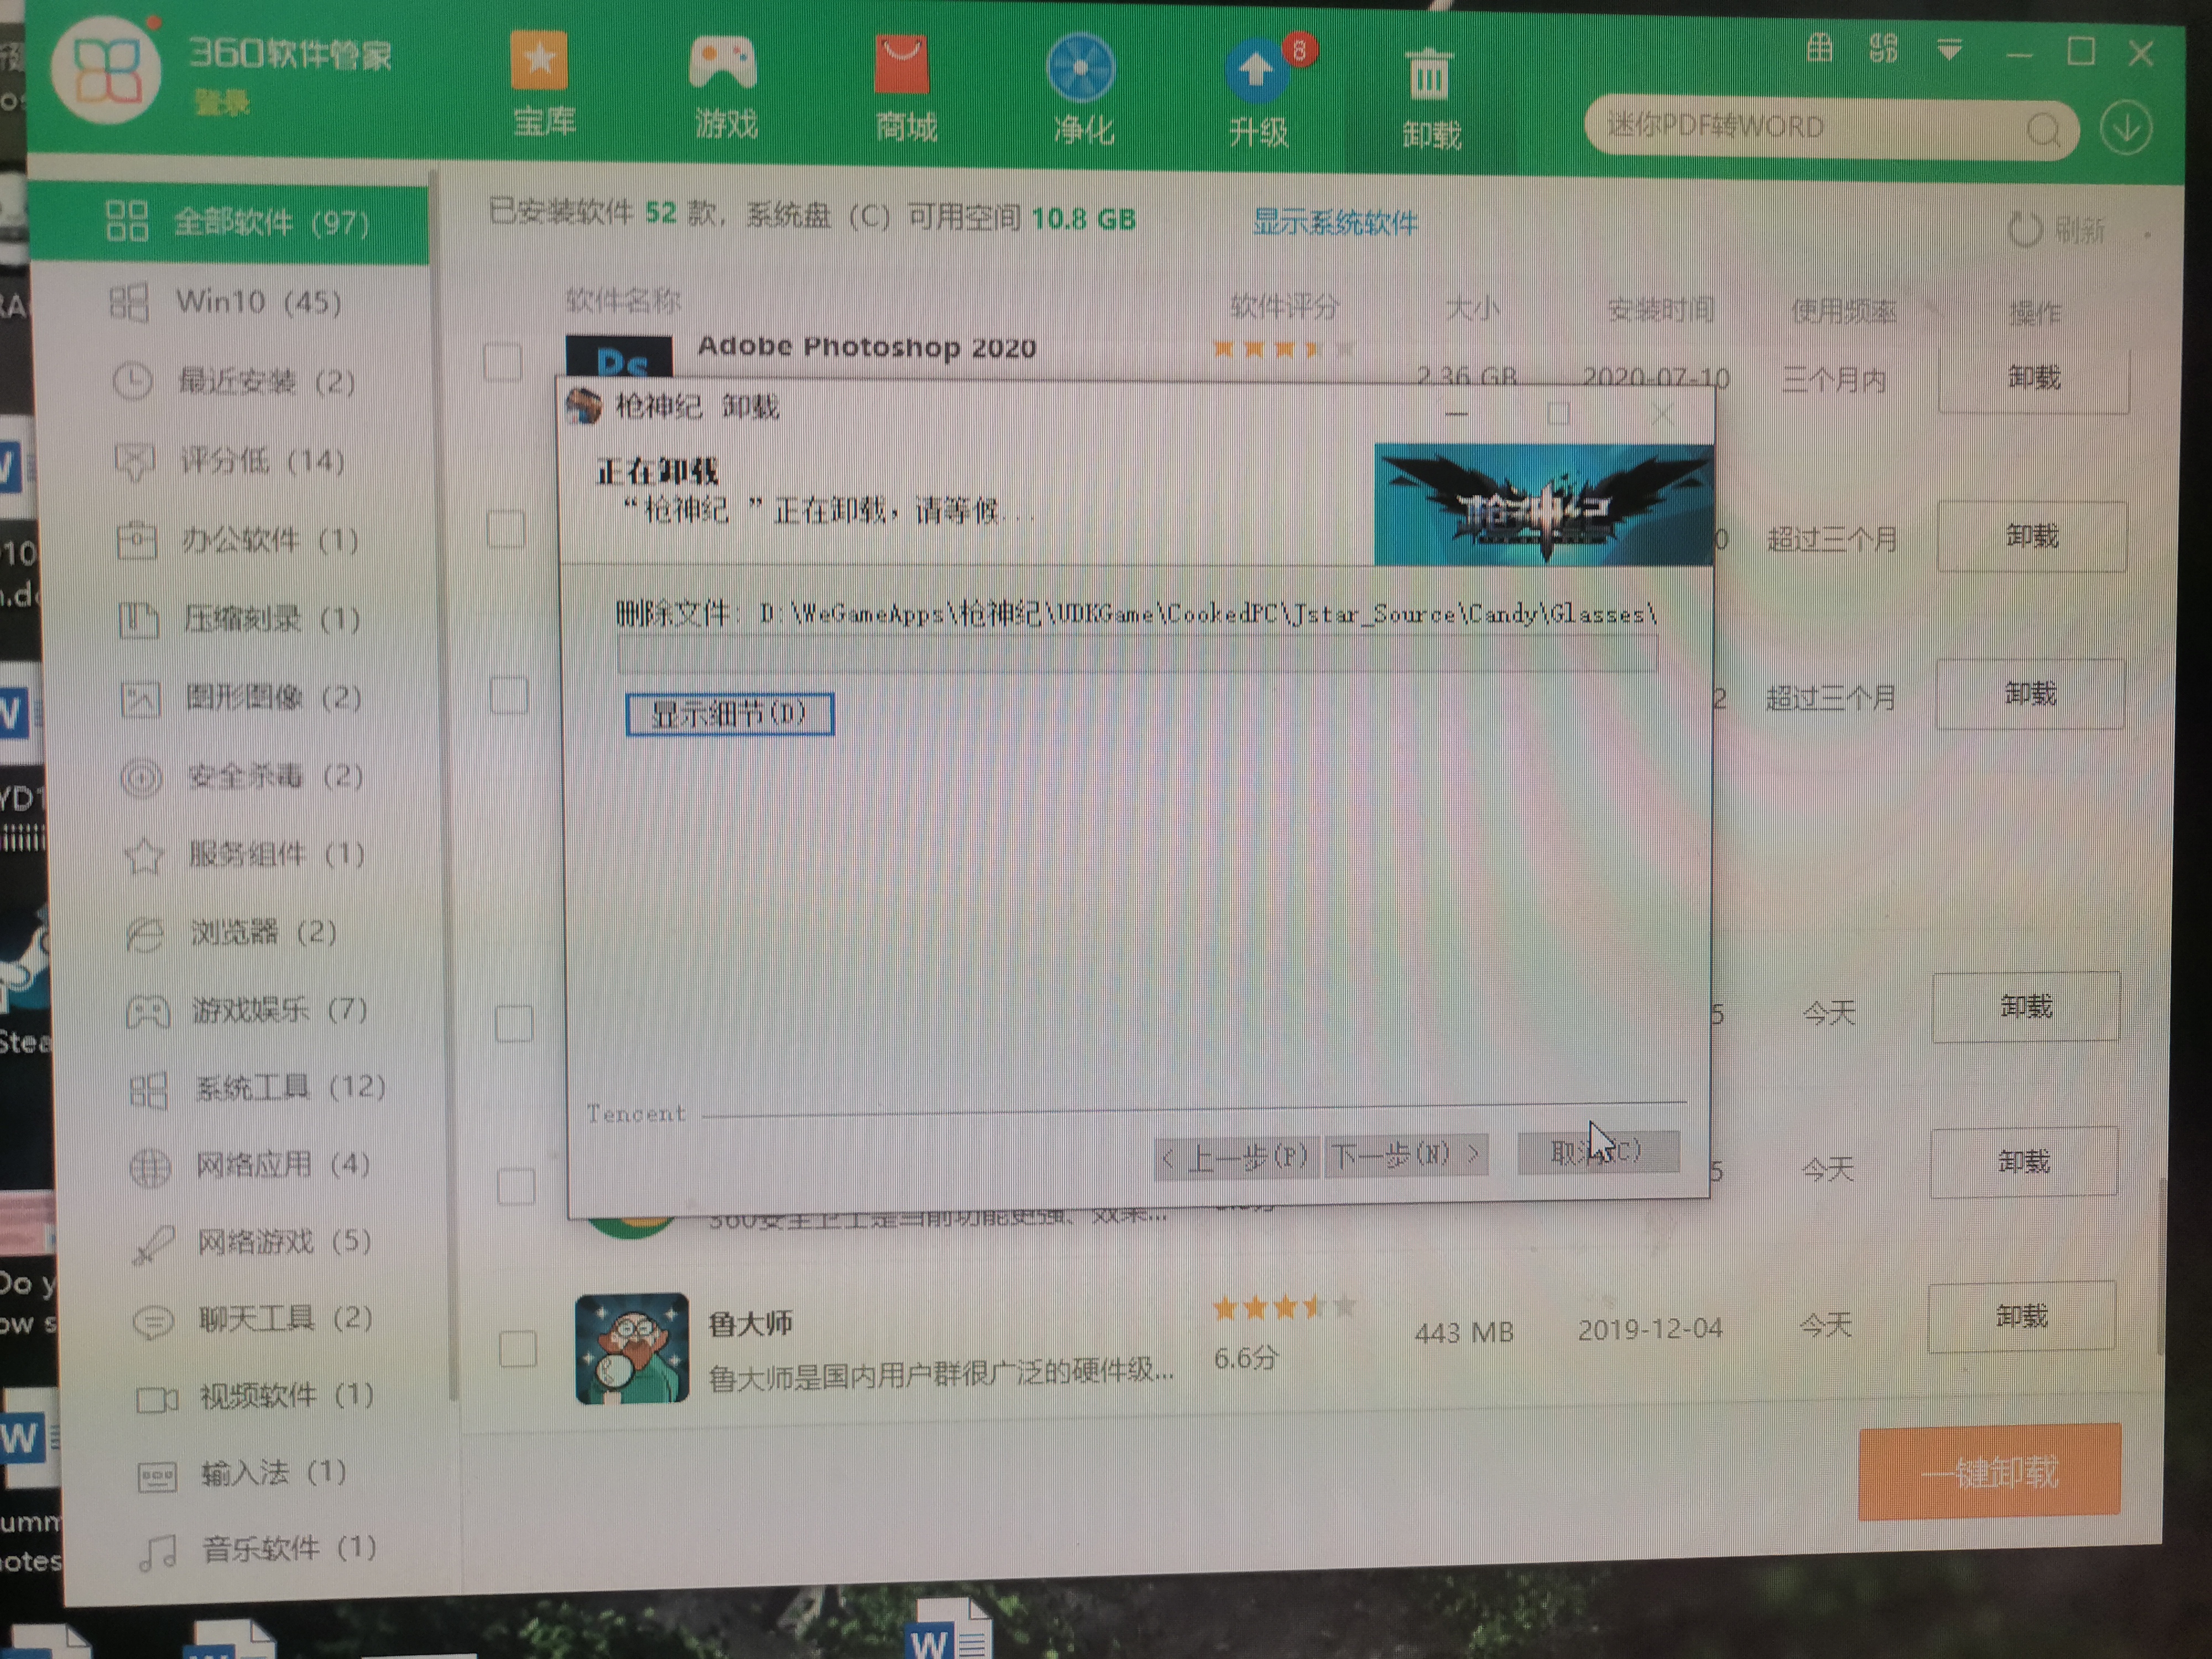Open the 游戏 games section
Screen dimensions: 2212x1659
tap(724, 88)
